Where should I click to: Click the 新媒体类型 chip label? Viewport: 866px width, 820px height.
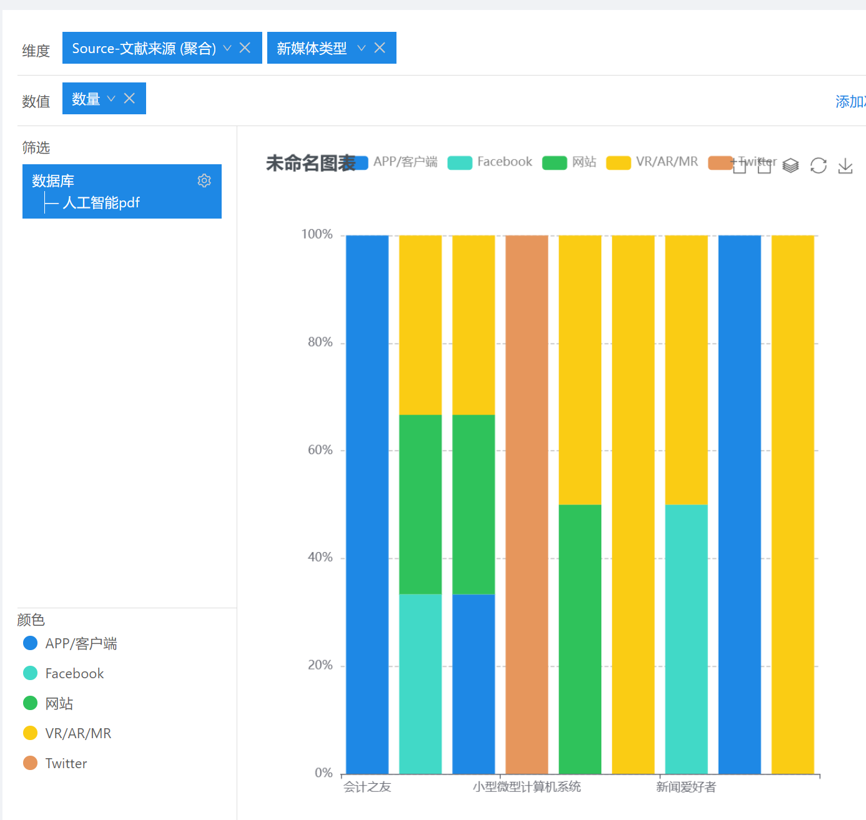(x=312, y=48)
